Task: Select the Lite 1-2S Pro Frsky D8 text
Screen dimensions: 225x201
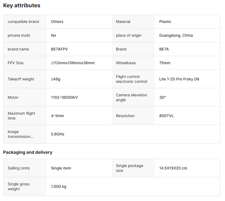Action: click(x=179, y=79)
